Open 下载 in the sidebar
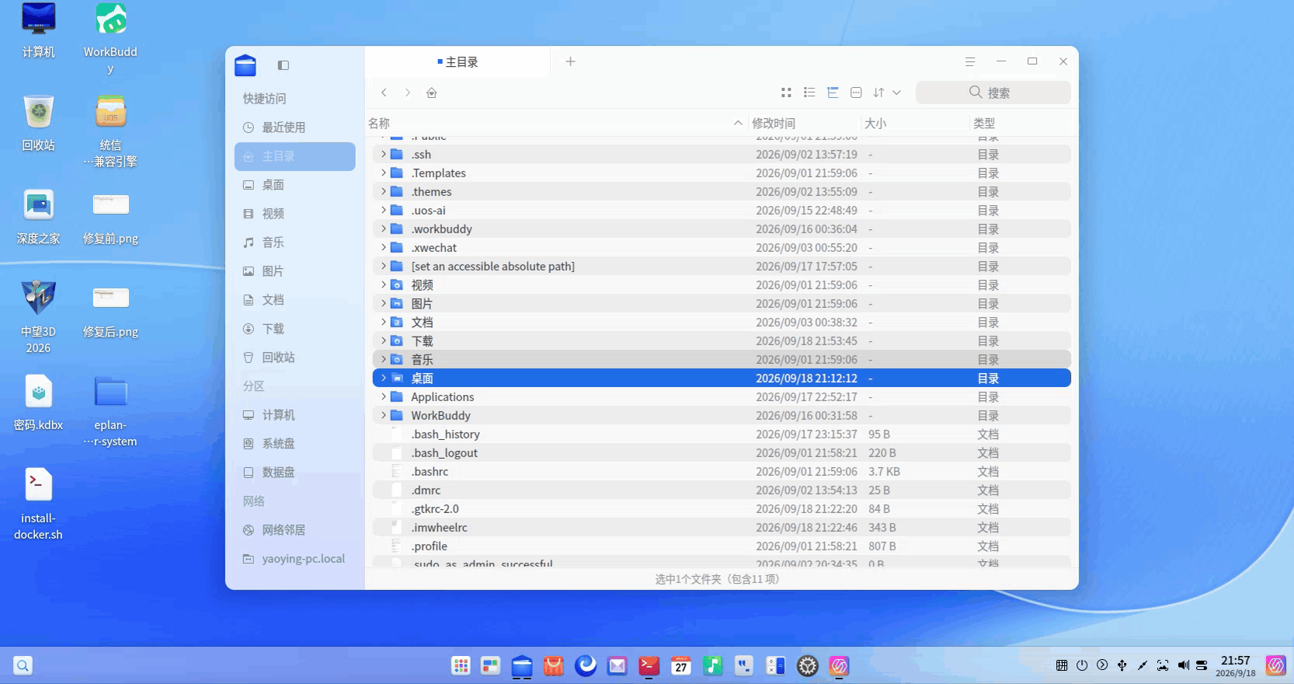 295,329
